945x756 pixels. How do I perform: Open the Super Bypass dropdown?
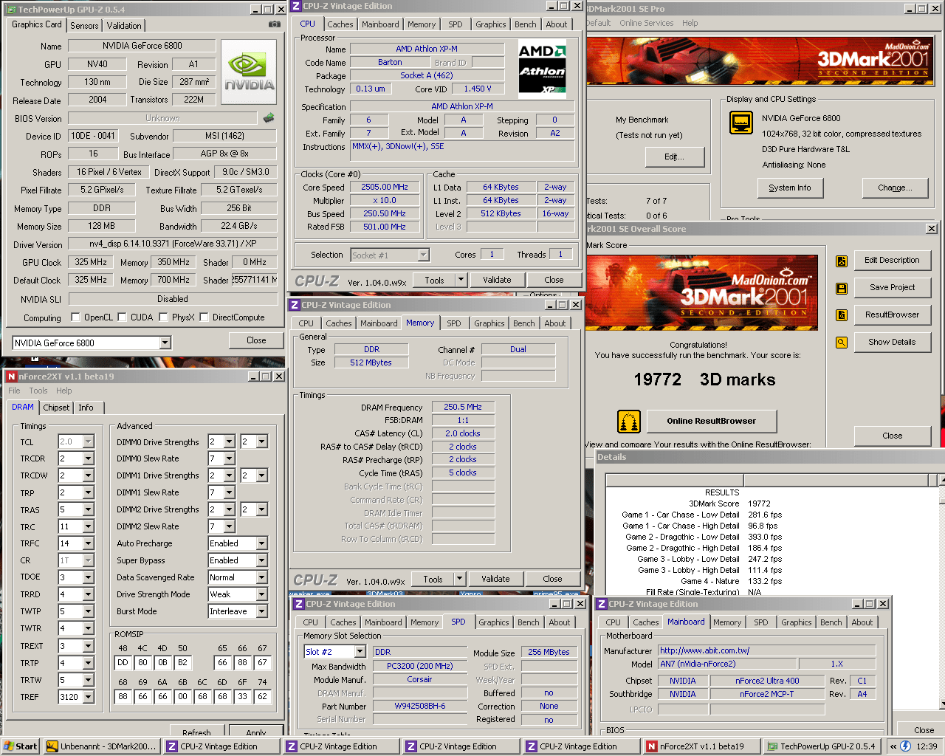pyautogui.click(x=261, y=560)
